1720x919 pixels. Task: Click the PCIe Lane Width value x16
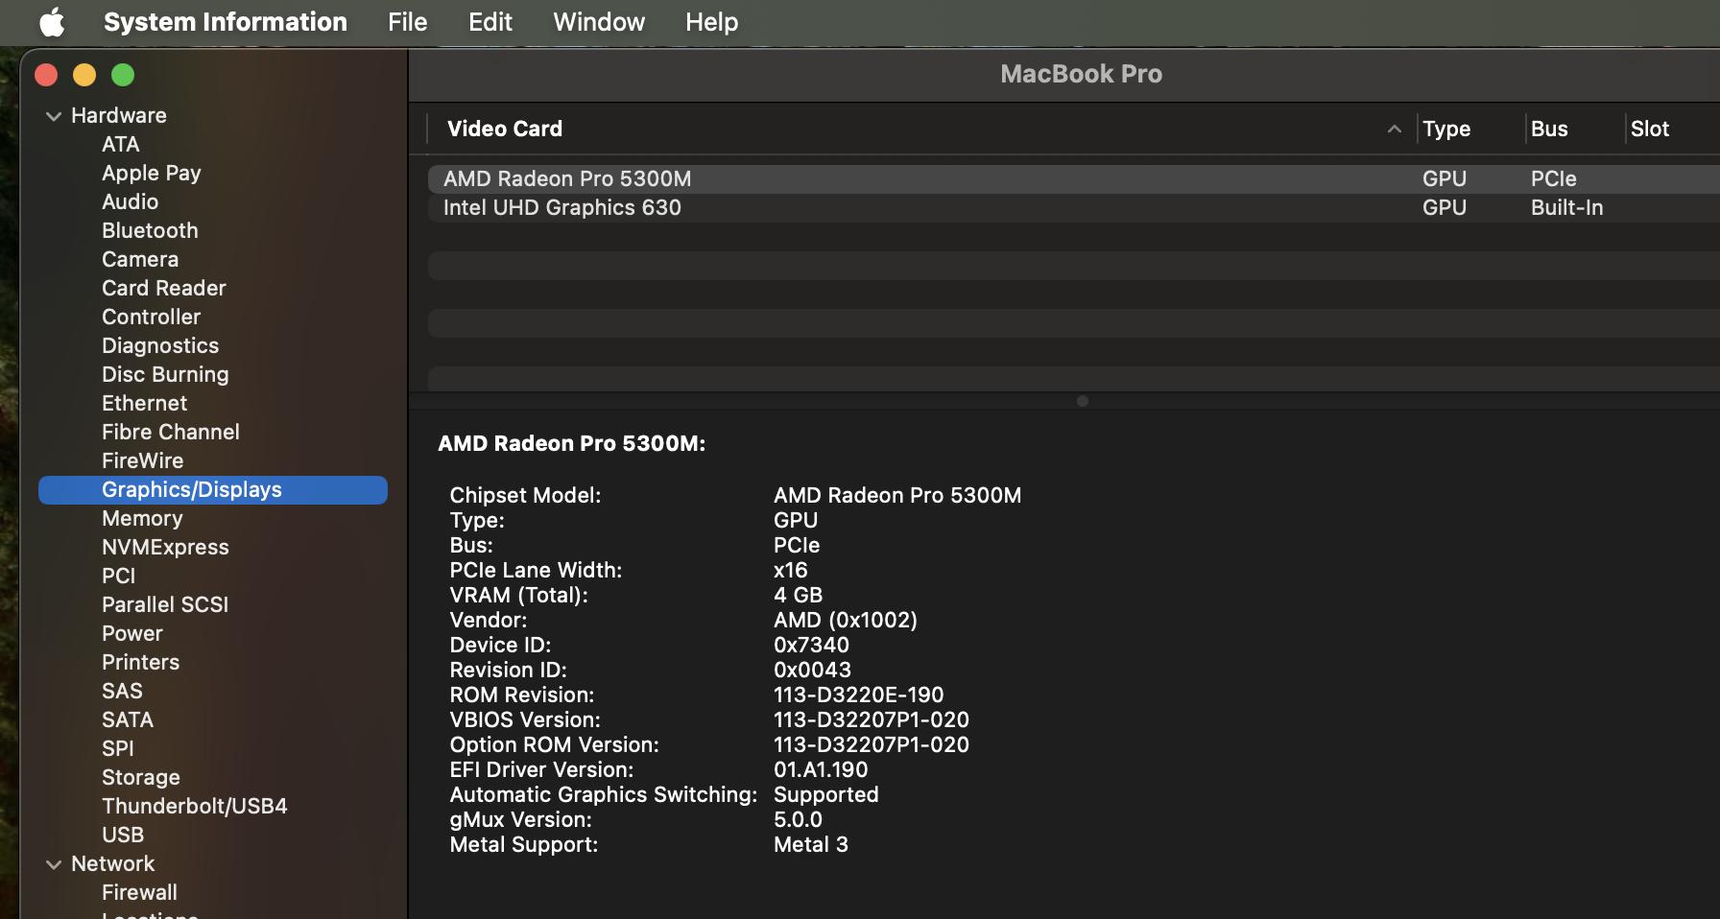point(791,570)
